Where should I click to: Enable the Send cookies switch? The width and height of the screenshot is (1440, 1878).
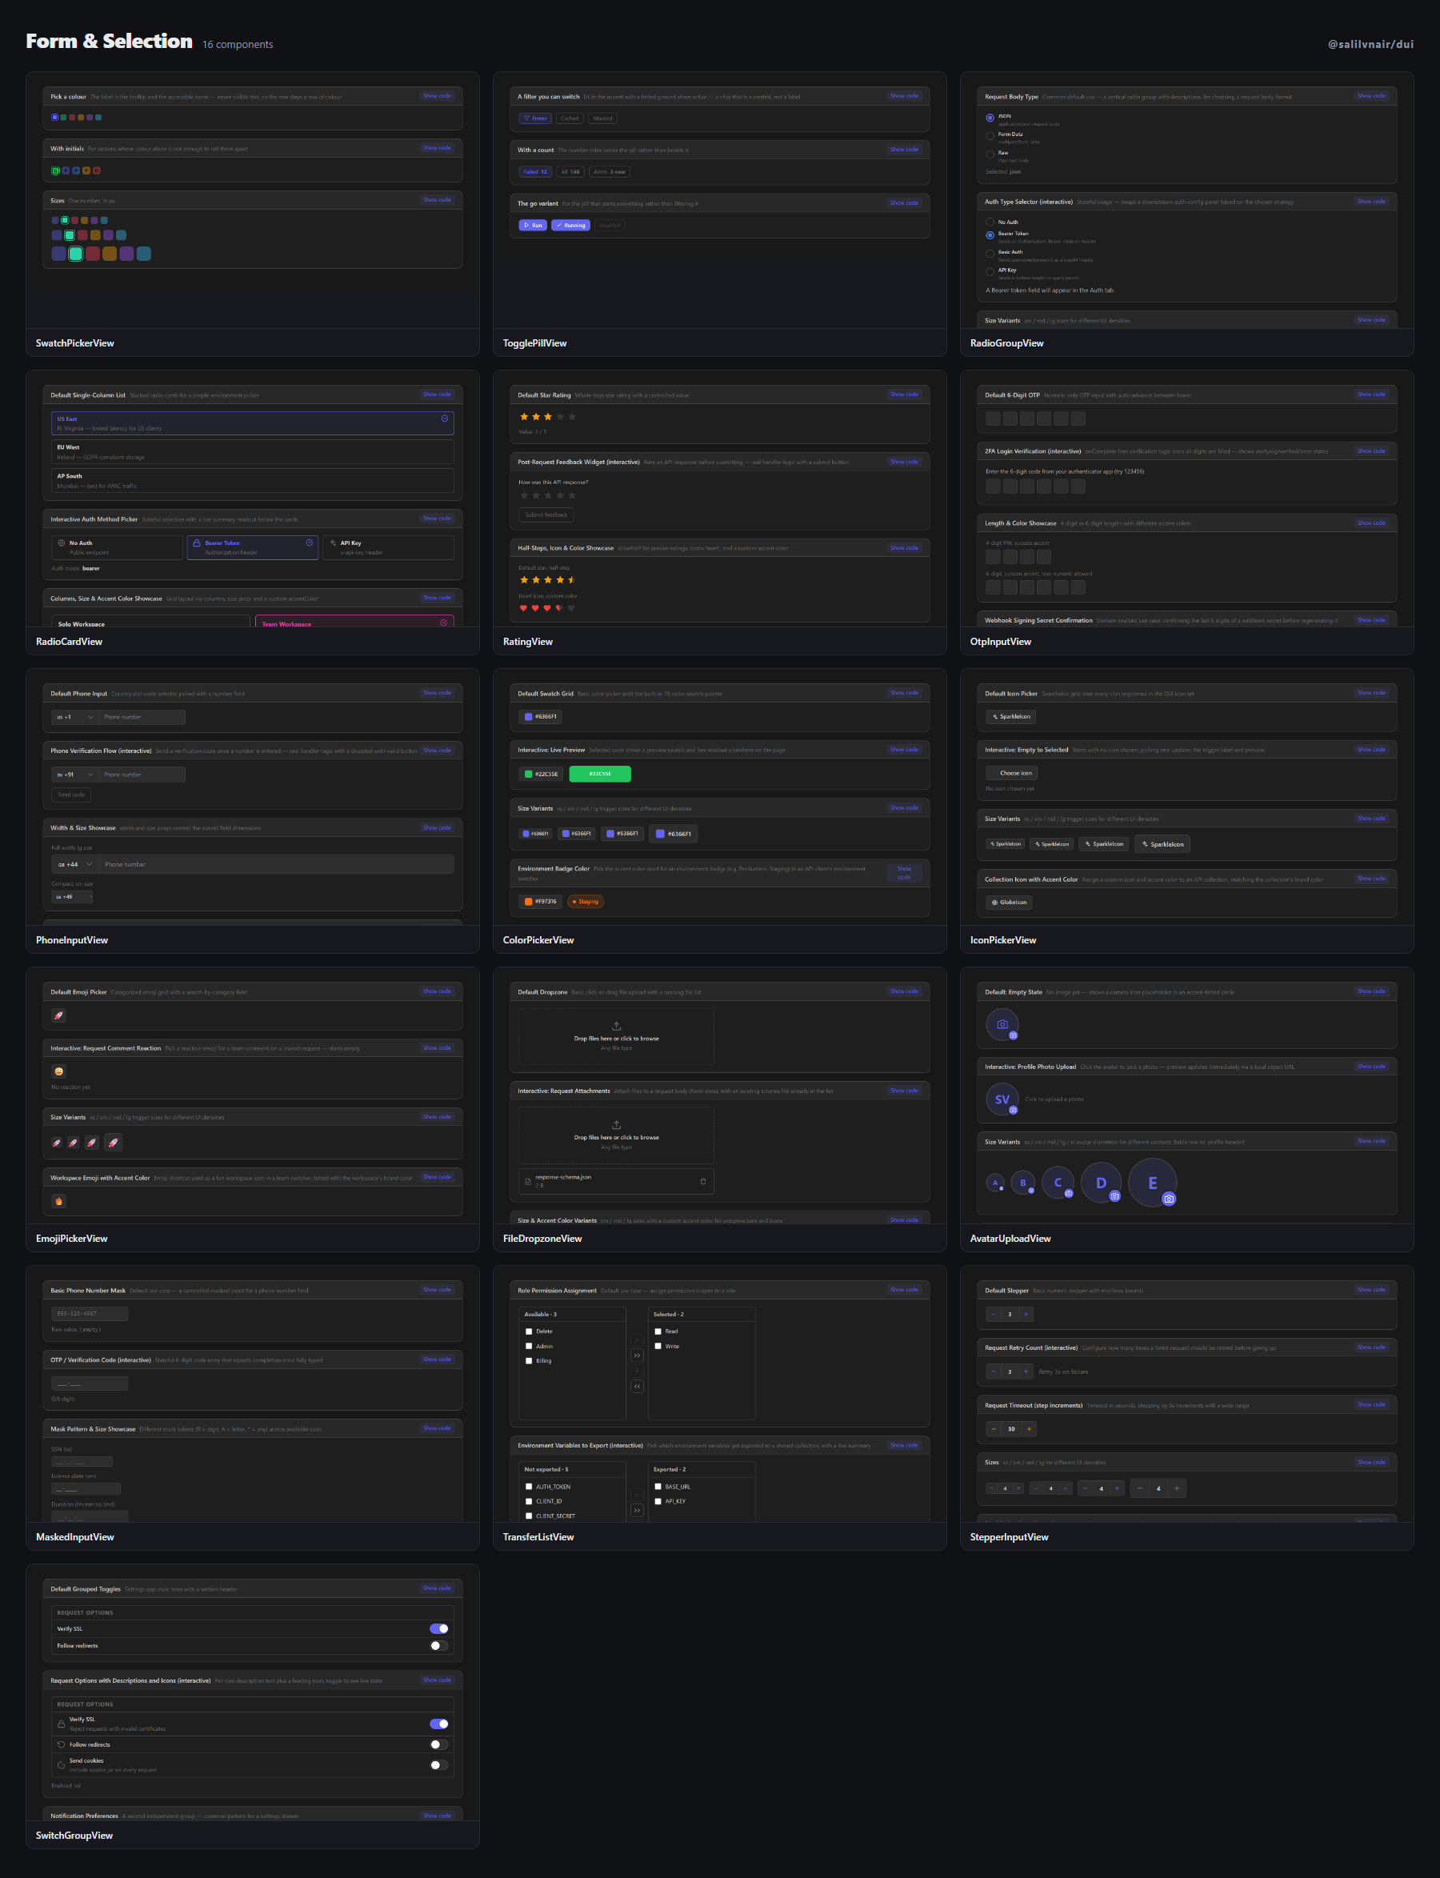pos(439,1765)
